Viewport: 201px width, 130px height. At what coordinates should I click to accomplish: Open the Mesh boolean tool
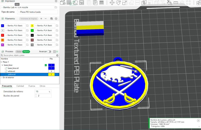[x=144, y=3]
